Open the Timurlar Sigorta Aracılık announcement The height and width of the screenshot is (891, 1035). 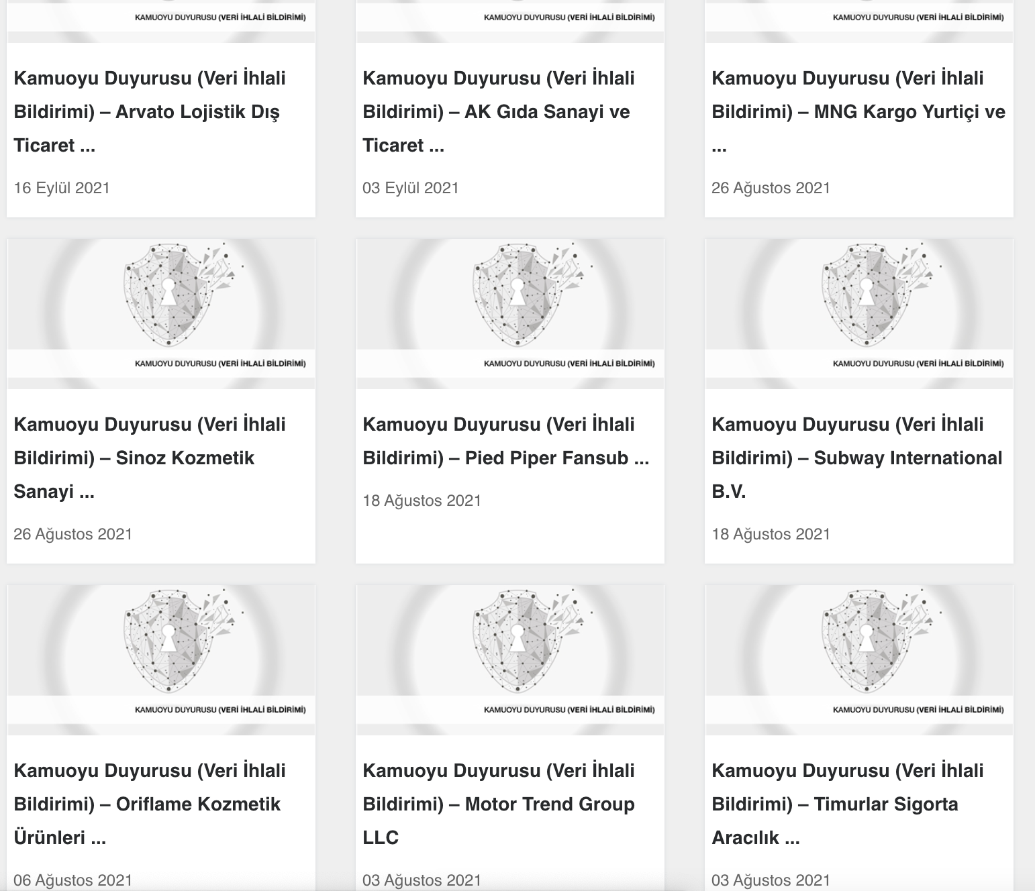848,804
